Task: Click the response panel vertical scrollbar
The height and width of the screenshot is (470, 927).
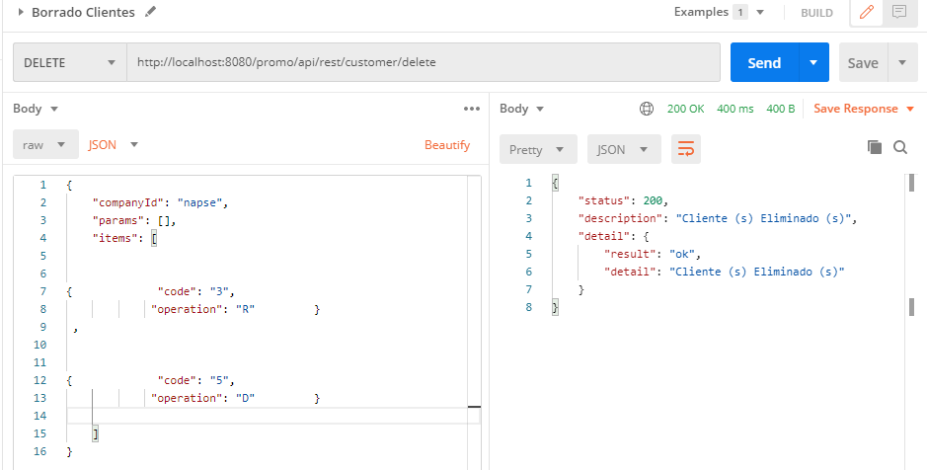Action: 910,242
